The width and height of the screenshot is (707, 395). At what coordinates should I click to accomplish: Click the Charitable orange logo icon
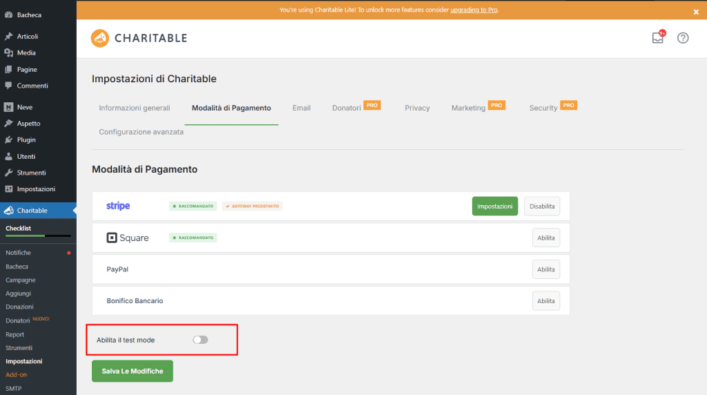[100, 39]
